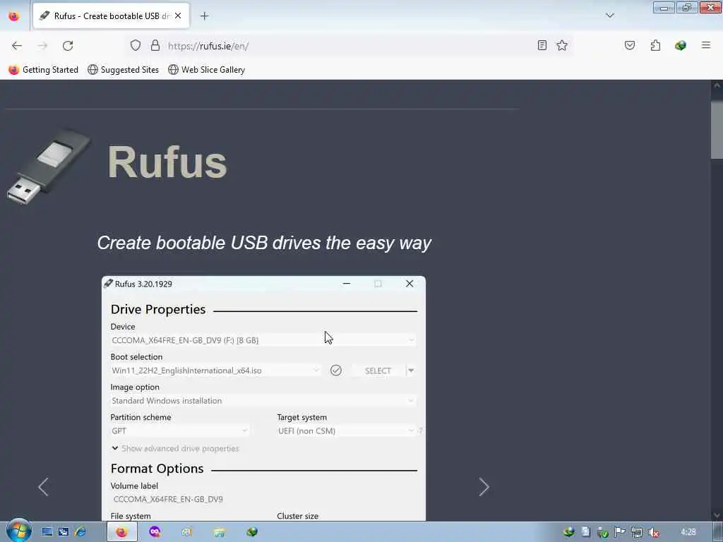
Task: Click the Firefox taskbar button
Action: pyautogui.click(x=121, y=532)
